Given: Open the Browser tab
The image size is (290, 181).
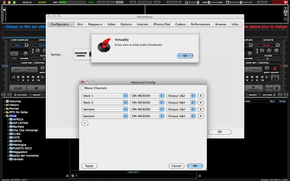Looking at the screenshot, I should click(x=221, y=24).
